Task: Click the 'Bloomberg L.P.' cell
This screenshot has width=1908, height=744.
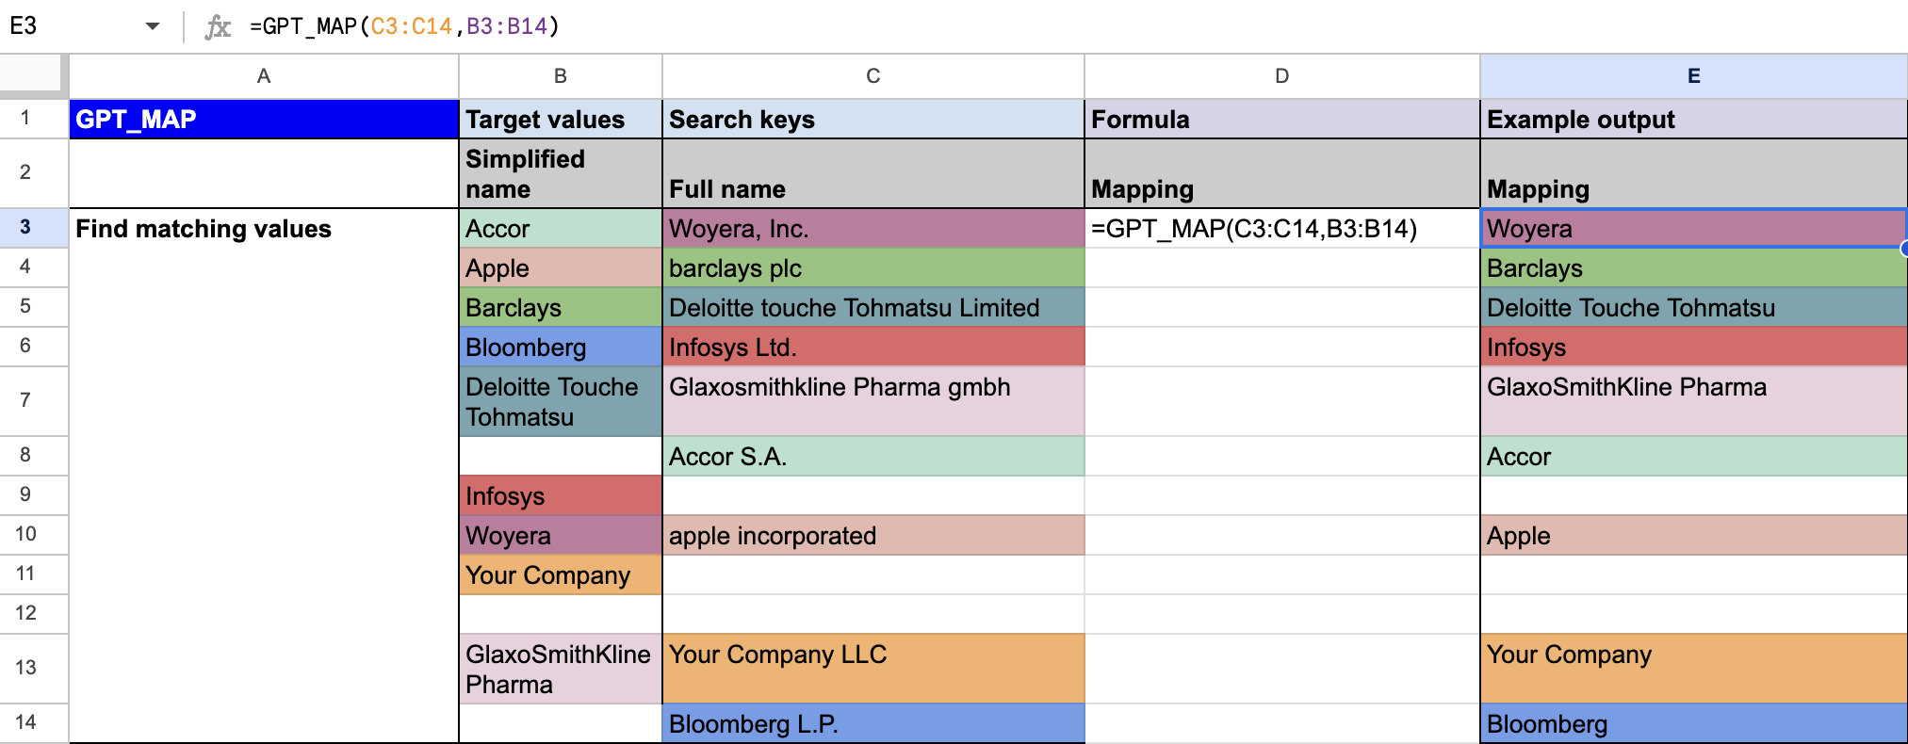Action: [x=873, y=724]
